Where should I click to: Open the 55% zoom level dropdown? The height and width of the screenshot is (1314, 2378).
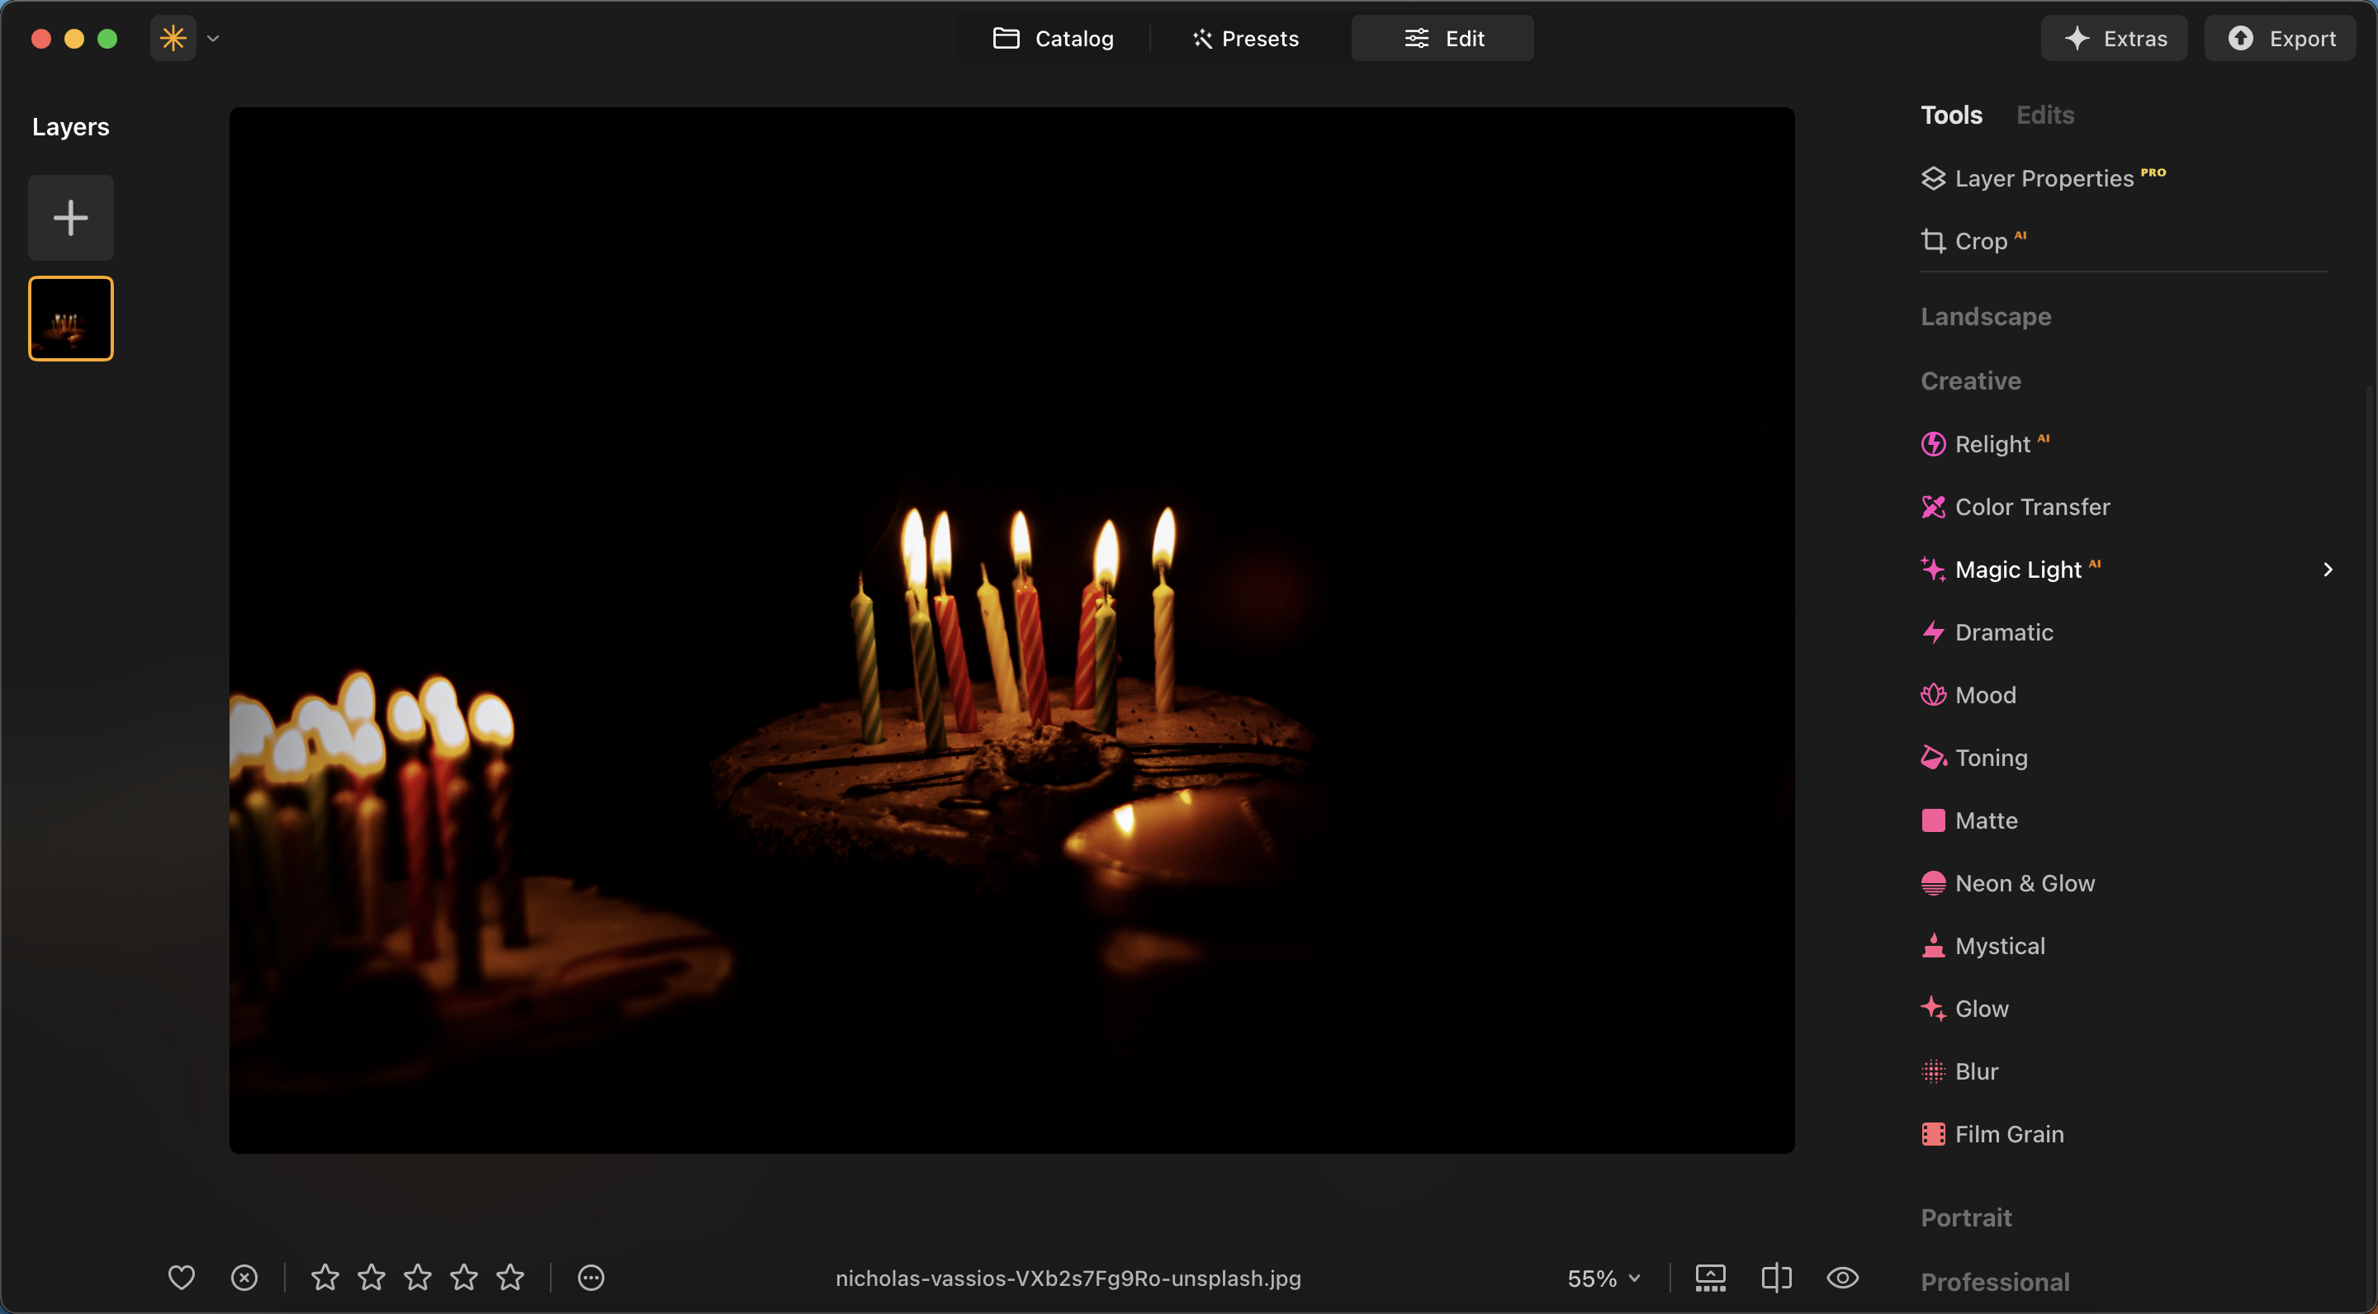point(1603,1278)
